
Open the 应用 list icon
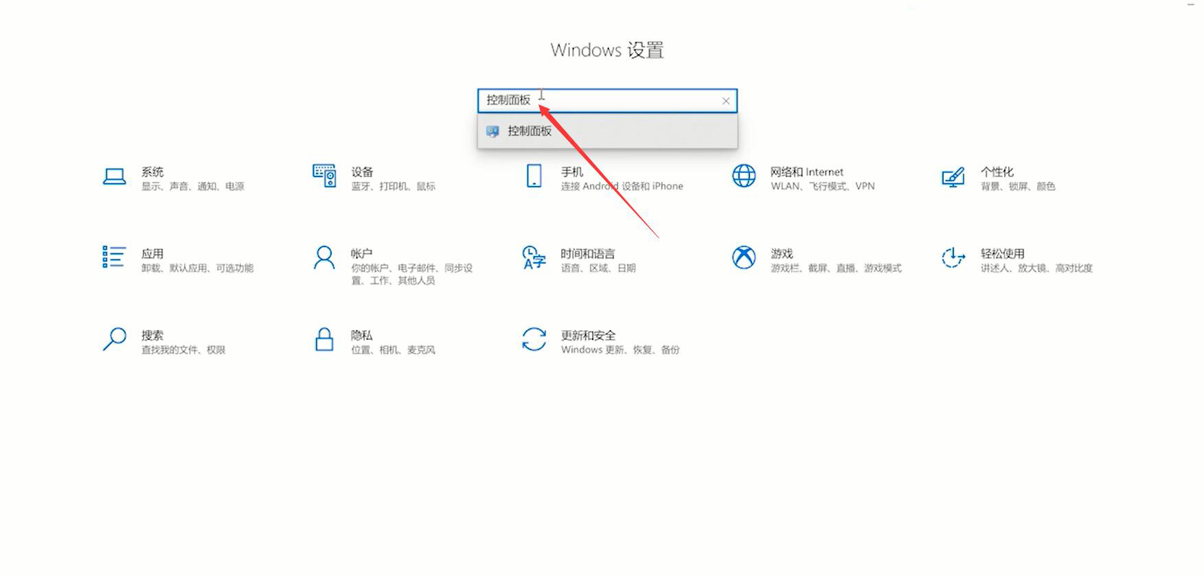coord(114,257)
